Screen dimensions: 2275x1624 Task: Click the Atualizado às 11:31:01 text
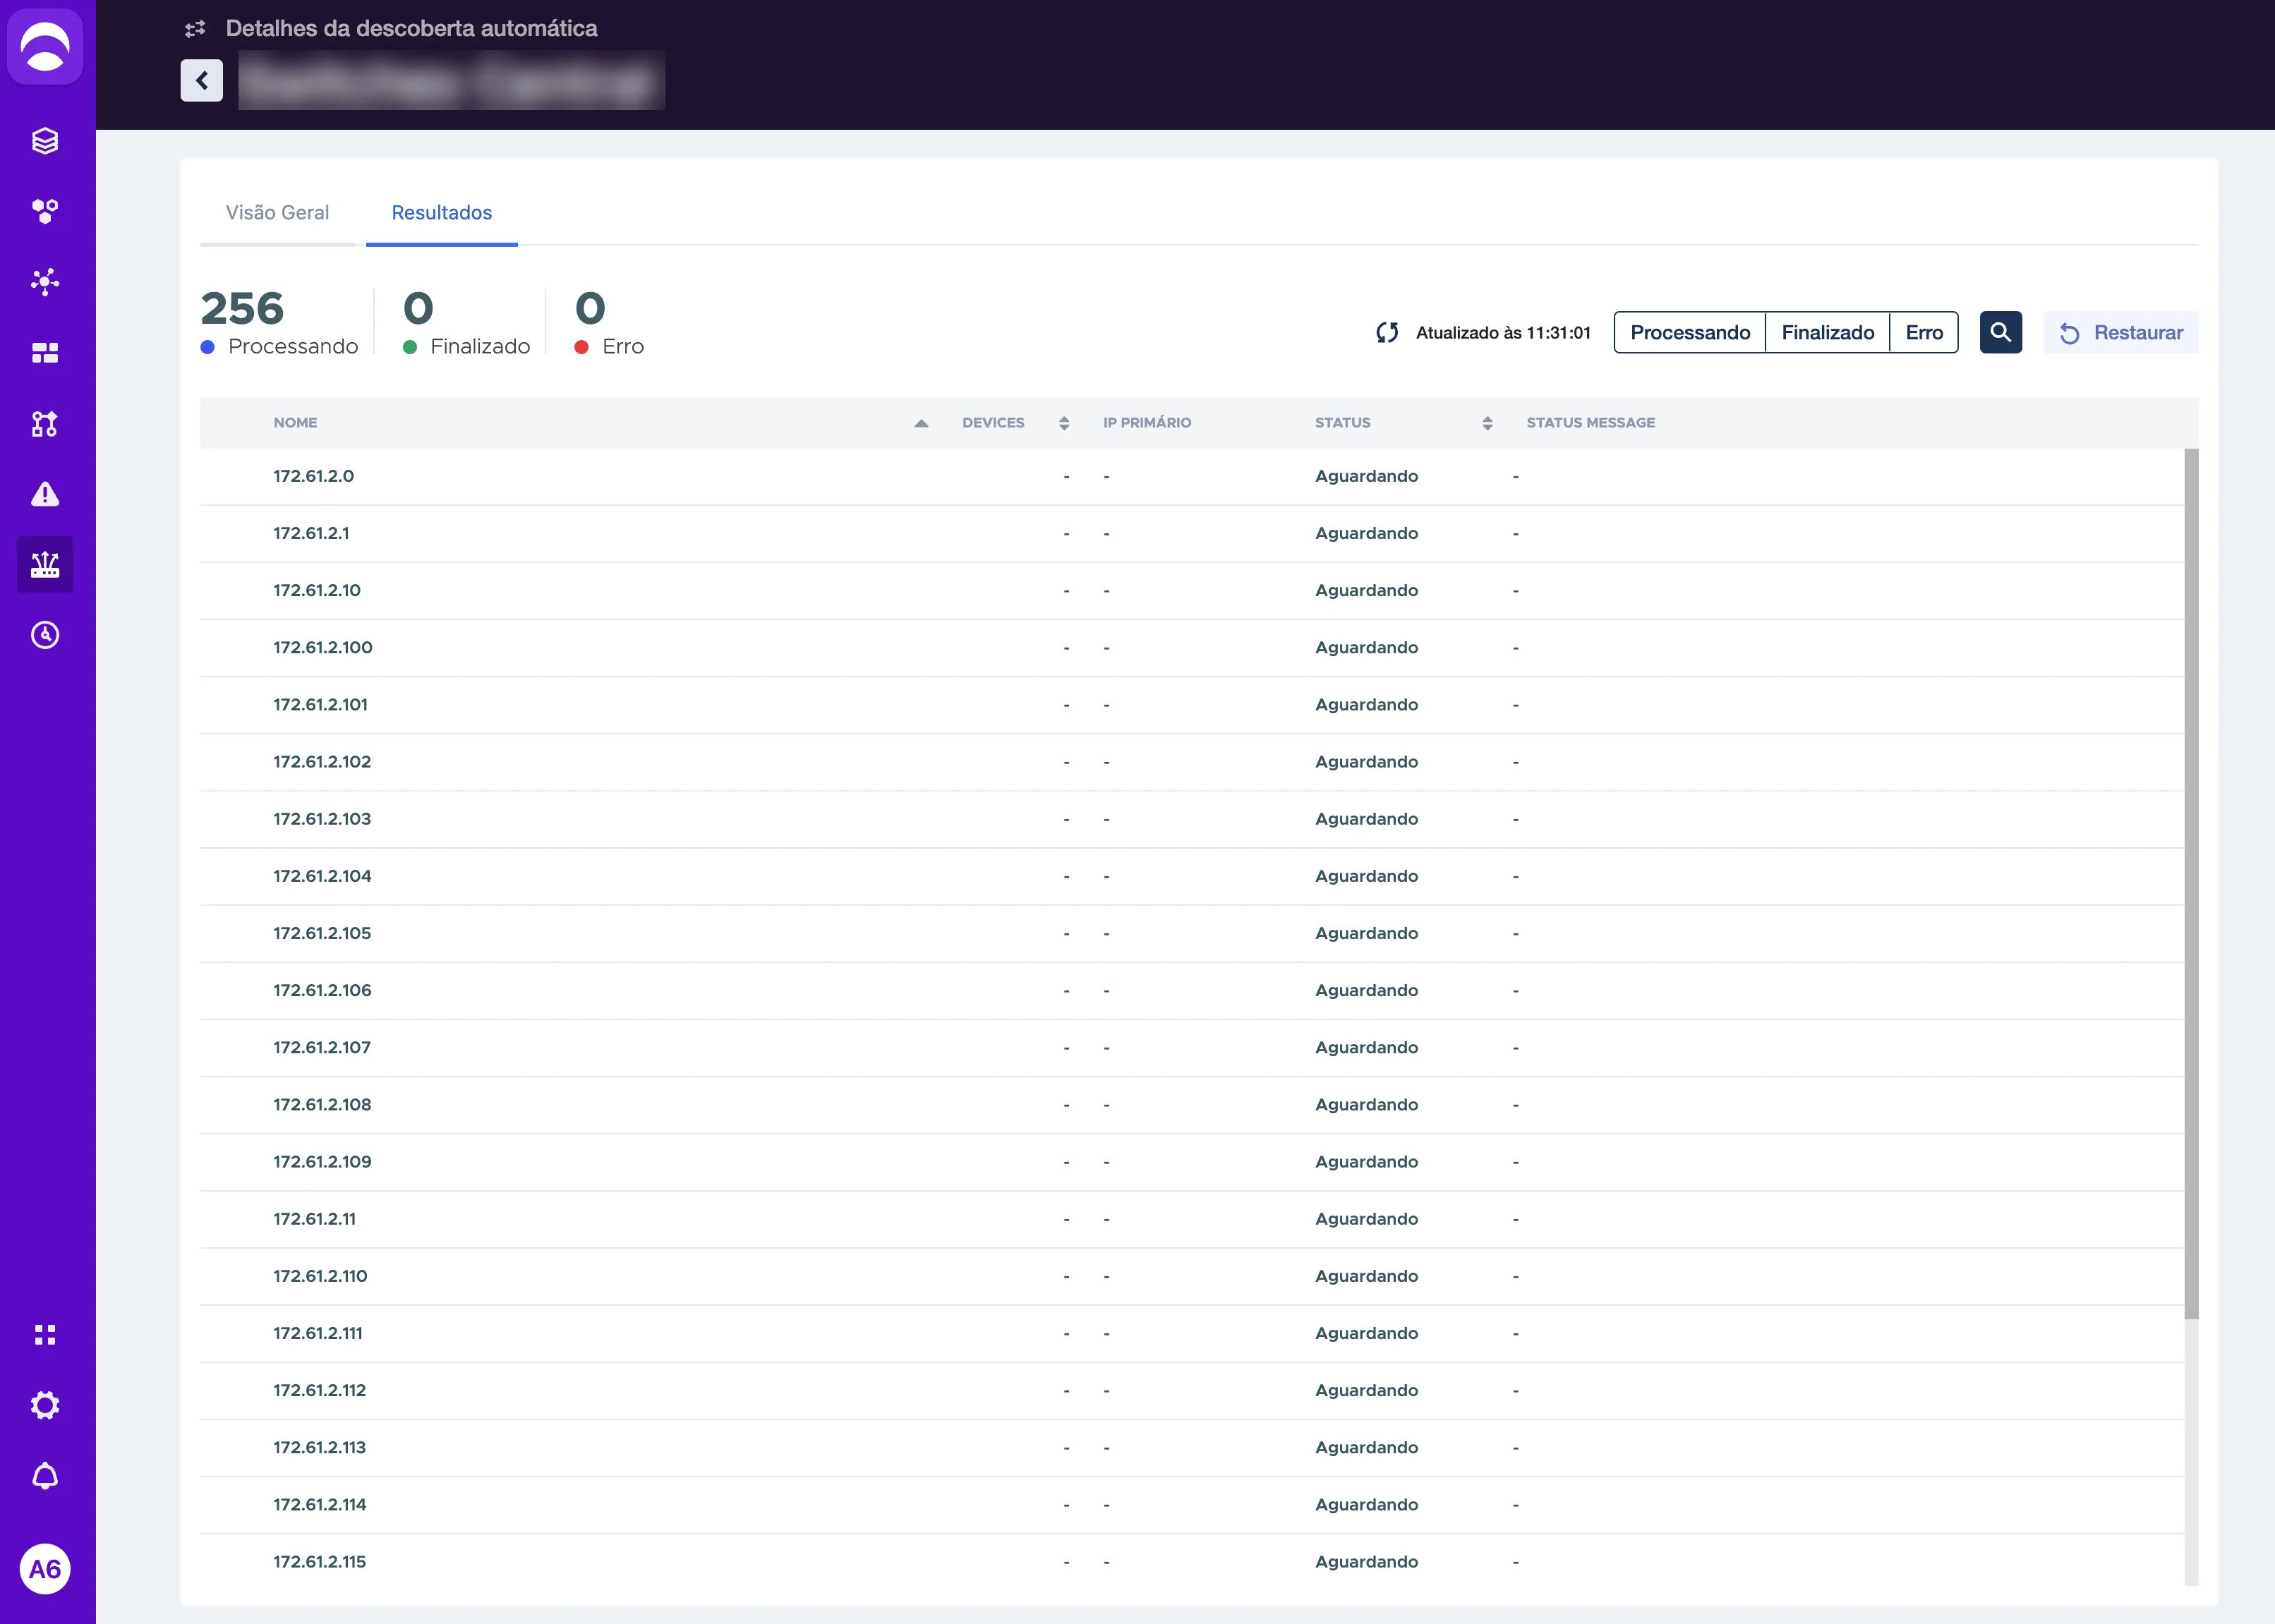pyautogui.click(x=1503, y=333)
